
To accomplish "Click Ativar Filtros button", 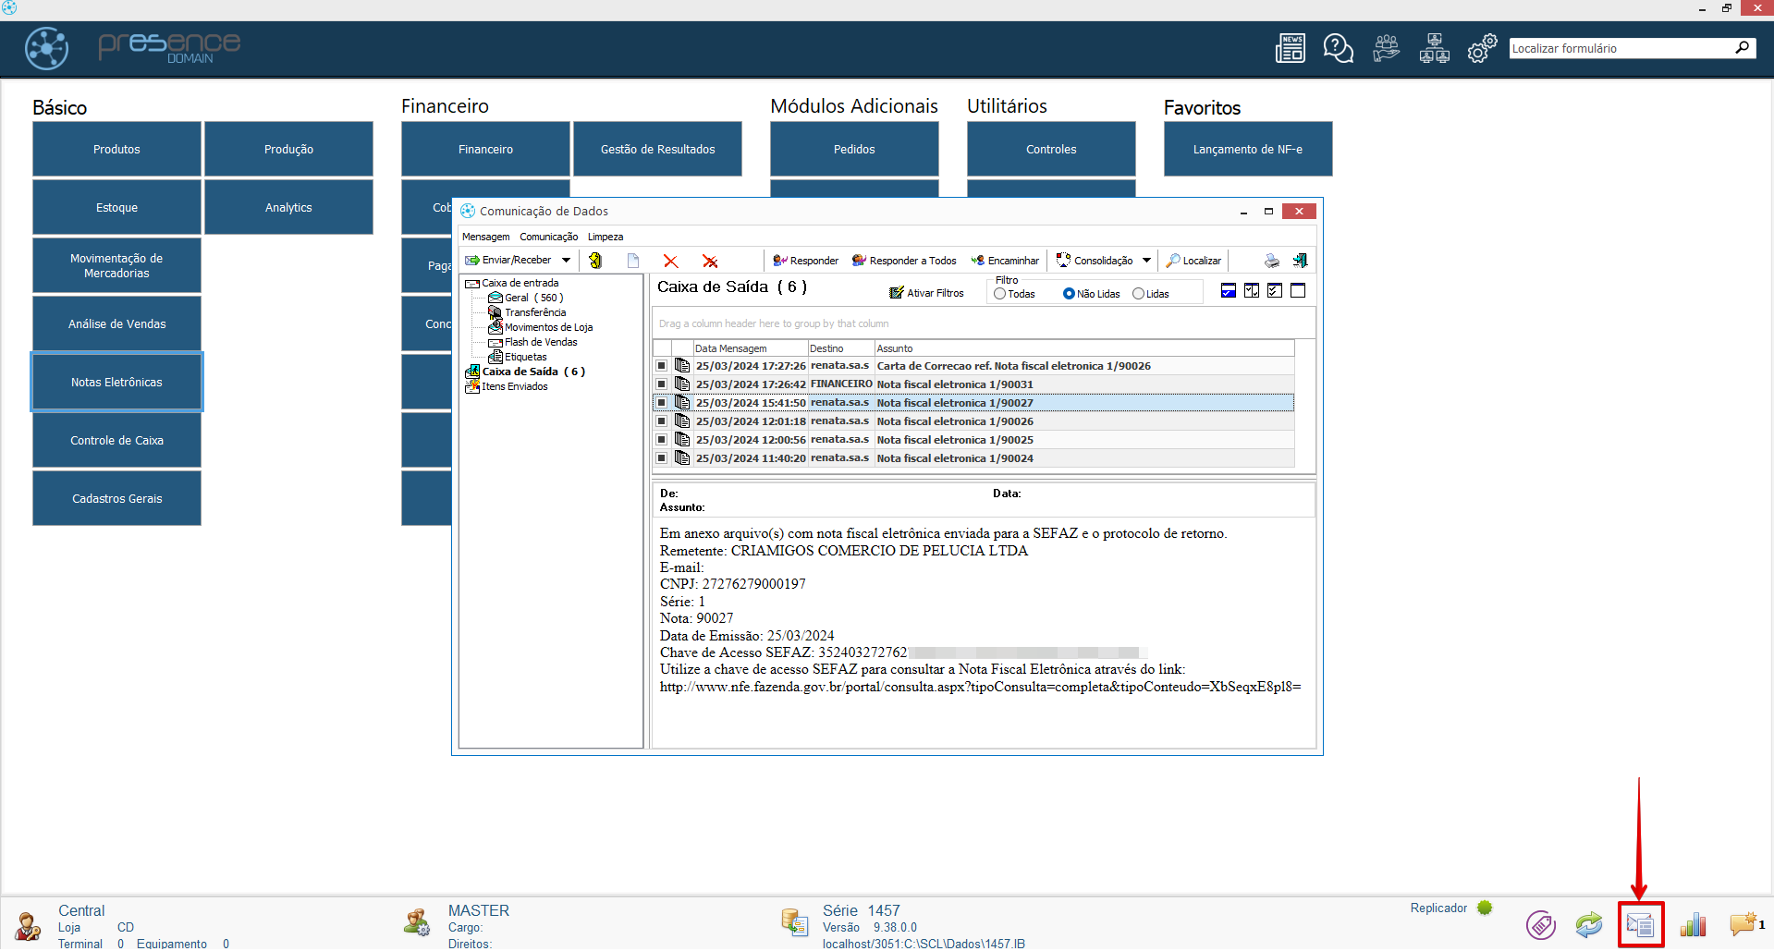I will point(926,293).
